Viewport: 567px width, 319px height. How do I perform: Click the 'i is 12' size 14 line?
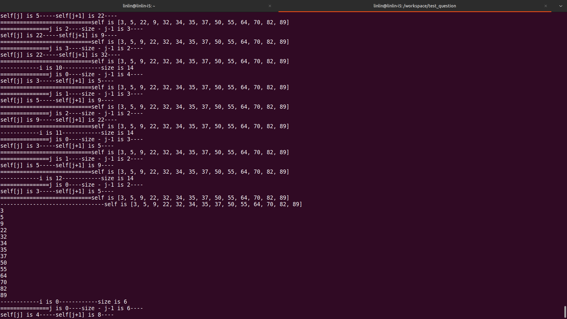click(67, 178)
